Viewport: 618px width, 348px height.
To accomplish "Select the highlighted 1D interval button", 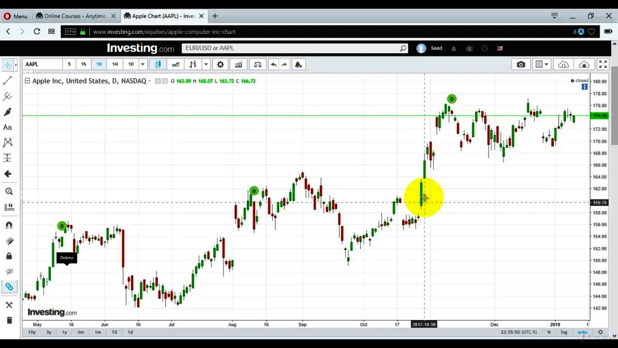I will pos(99,64).
